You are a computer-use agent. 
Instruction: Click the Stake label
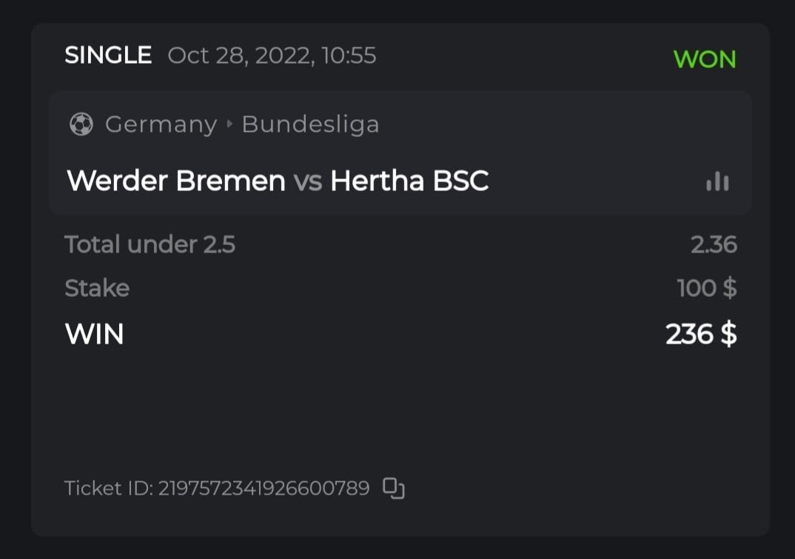tap(97, 288)
